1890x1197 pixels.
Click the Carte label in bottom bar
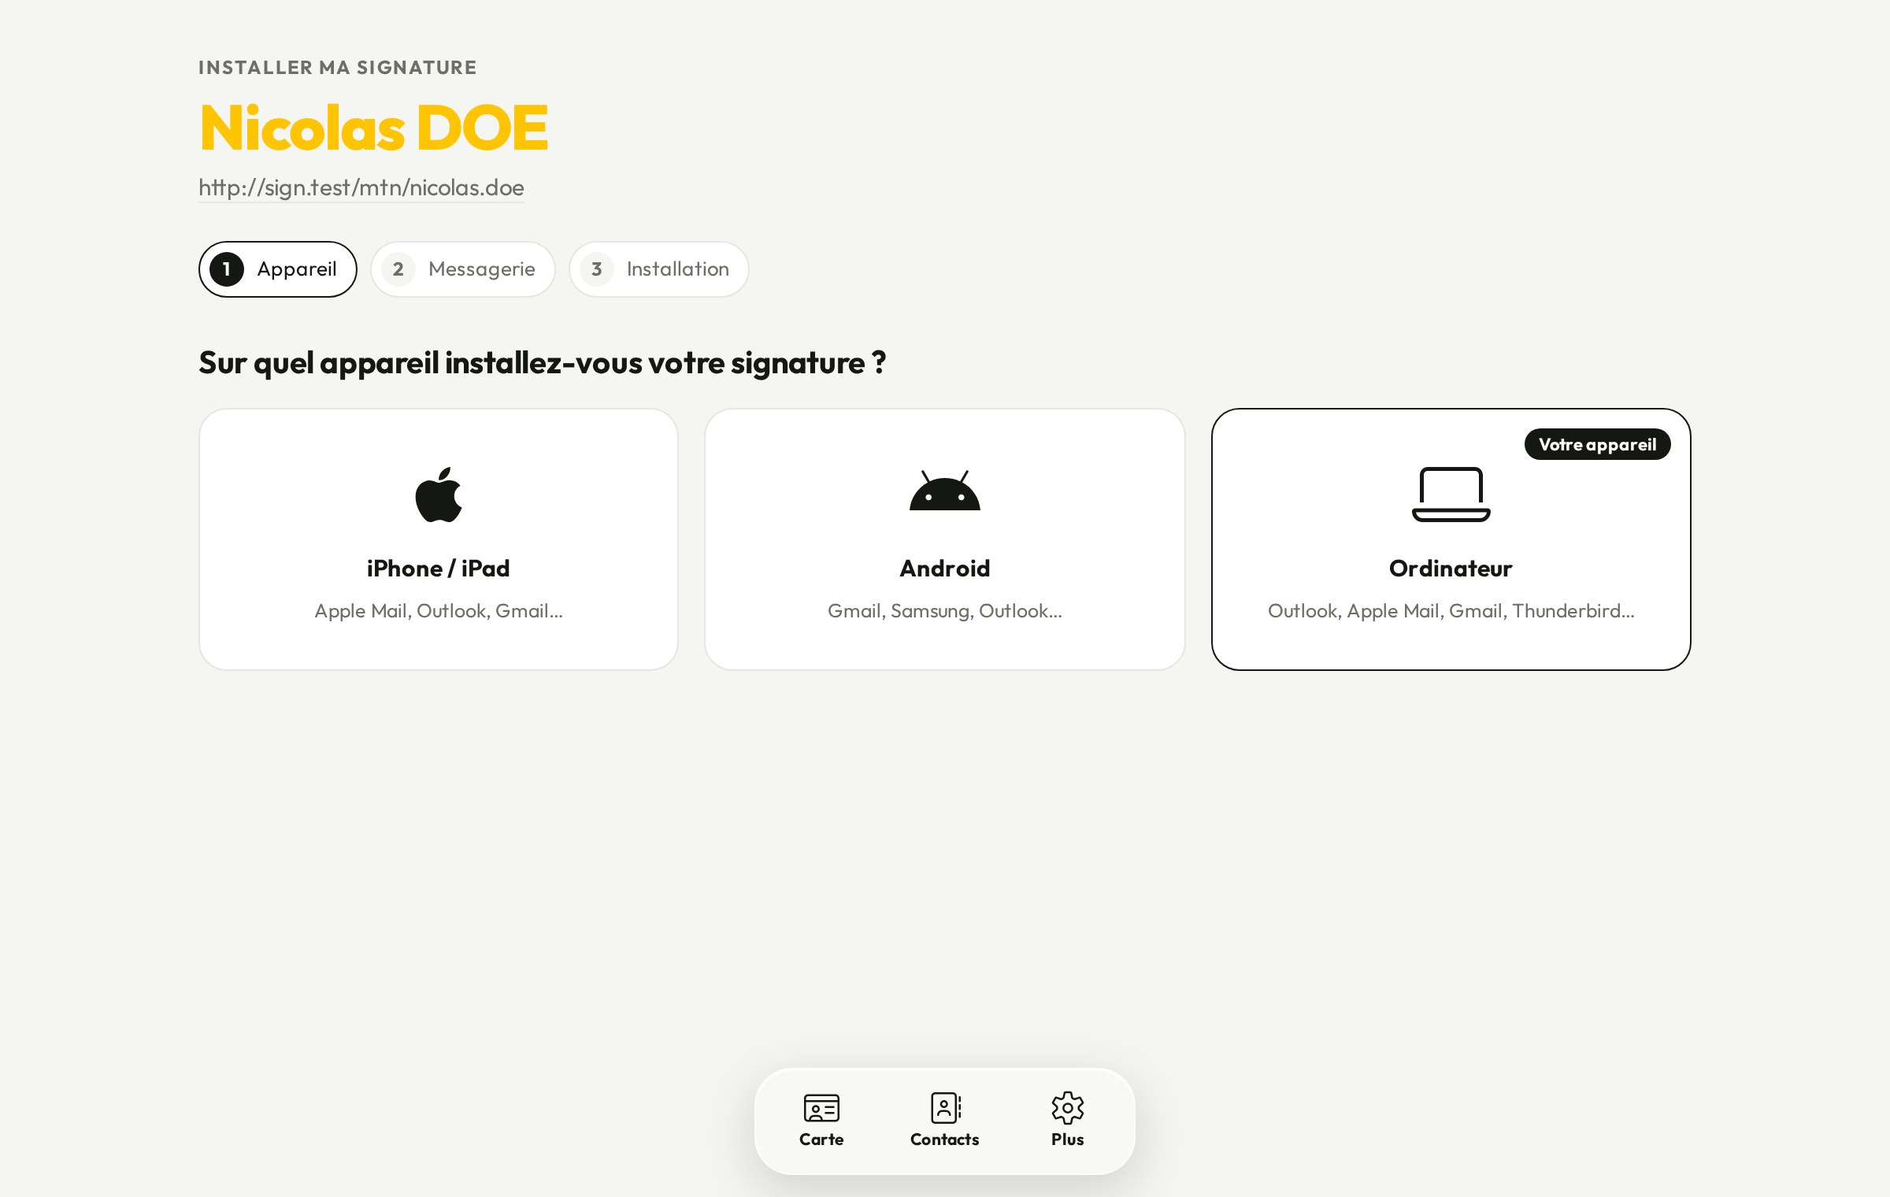pyautogui.click(x=821, y=1140)
